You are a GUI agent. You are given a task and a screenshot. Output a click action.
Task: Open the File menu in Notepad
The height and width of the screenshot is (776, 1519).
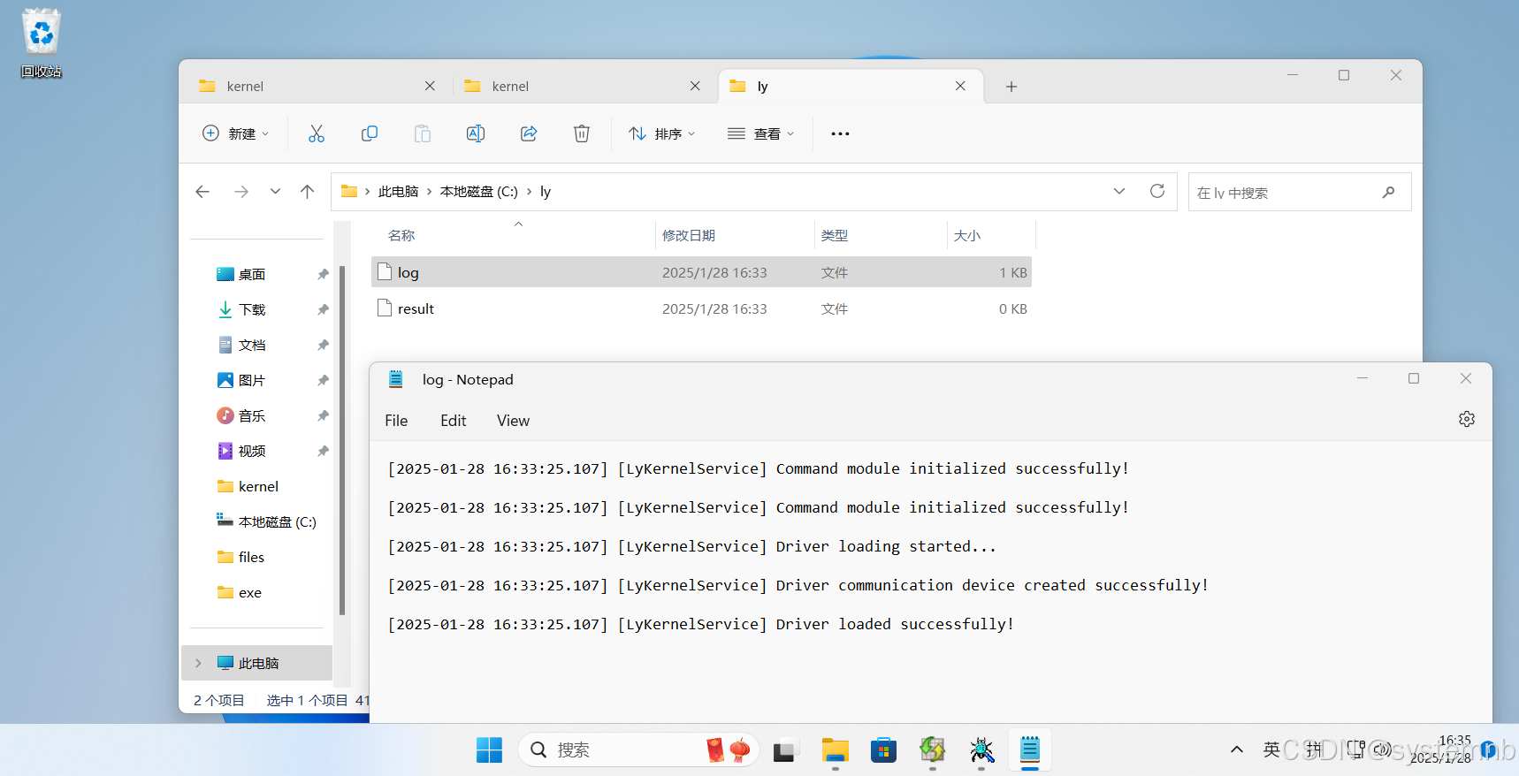click(396, 421)
